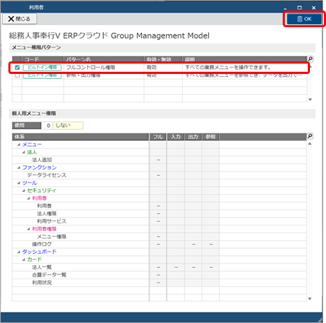Collapse the 利用者権限 tree node
The width and height of the screenshot is (326, 323).
coord(29,229)
